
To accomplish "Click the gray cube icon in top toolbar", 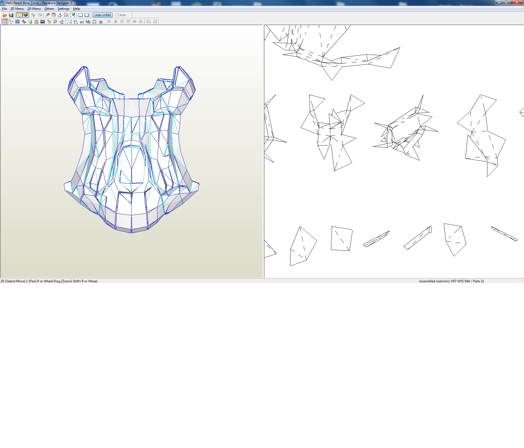I will pos(33,15).
